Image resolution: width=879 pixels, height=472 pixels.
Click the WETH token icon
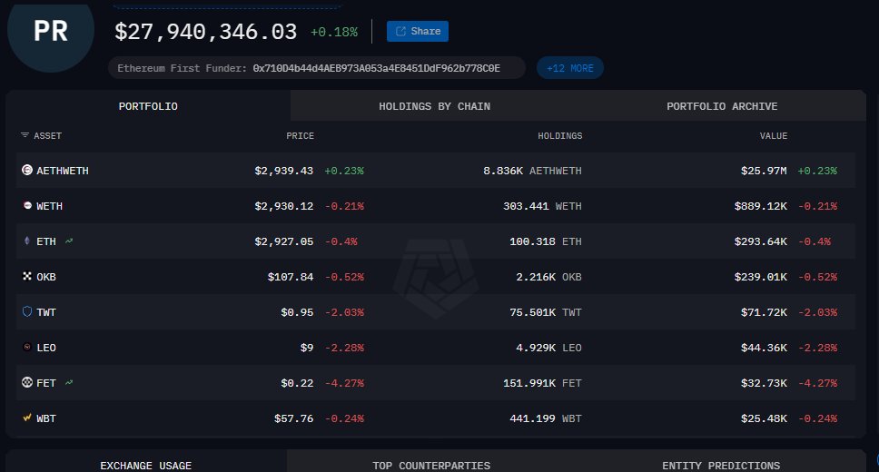[x=27, y=206]
